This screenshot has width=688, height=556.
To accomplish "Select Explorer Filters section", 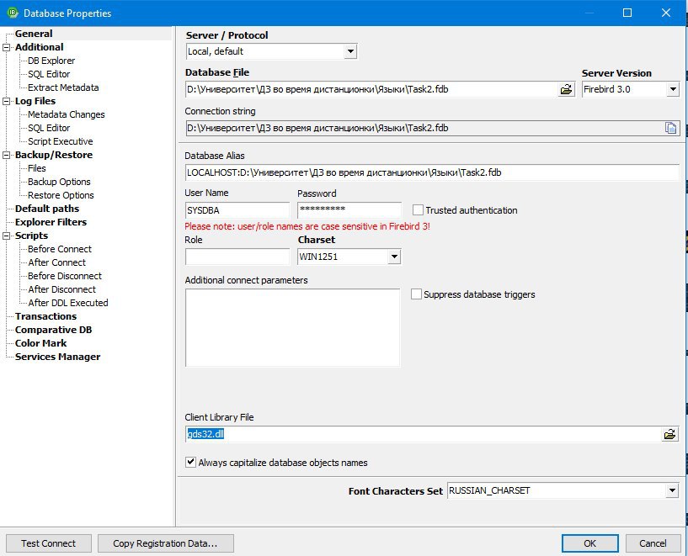I will [51, 223].
